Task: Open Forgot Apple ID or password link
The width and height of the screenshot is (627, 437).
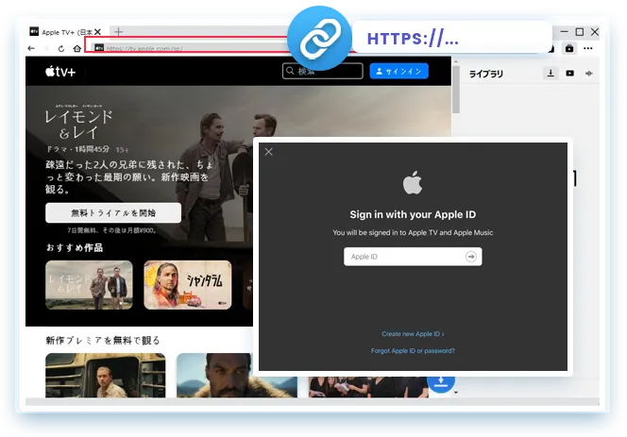Action: (413, 351)
